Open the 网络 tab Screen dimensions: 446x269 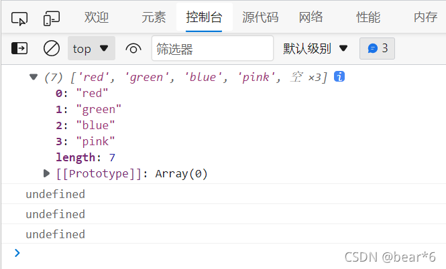click(311, 17)
